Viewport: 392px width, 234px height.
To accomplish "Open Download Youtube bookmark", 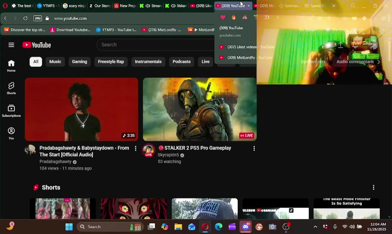I will (70, 30).
